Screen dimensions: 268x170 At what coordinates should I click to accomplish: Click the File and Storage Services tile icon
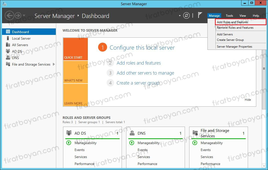[x=195, y=133]
